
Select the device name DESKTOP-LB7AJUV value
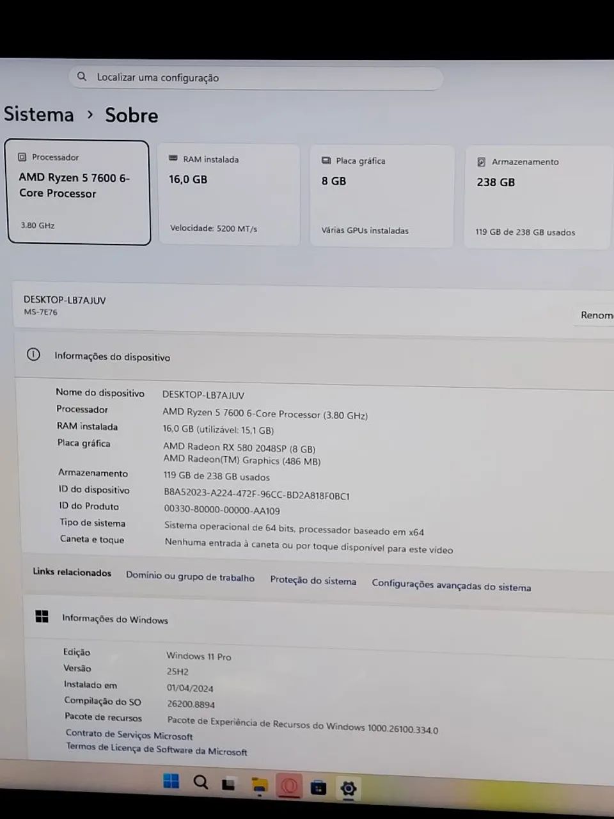click(203, 395)
